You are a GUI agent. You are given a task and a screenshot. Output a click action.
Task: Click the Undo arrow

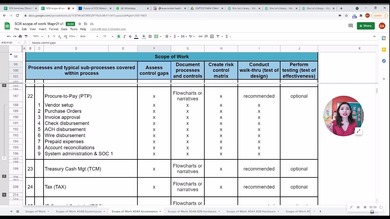(9, 36)
